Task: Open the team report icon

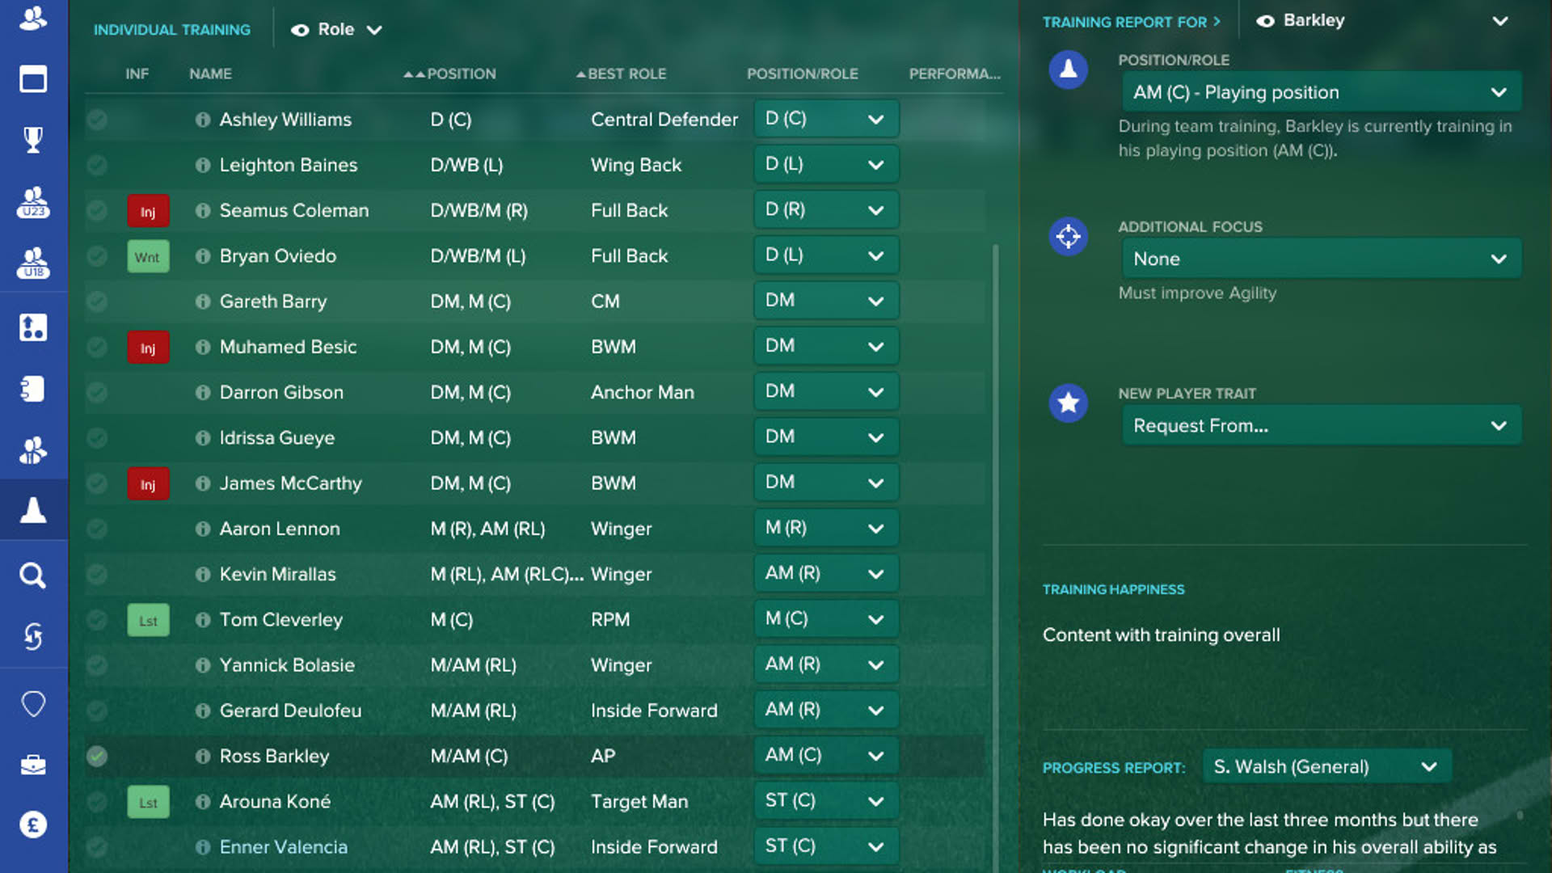Action: coord(33,389)
